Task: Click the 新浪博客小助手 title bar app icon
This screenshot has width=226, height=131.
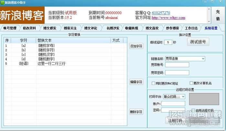Action: [2, 3]
